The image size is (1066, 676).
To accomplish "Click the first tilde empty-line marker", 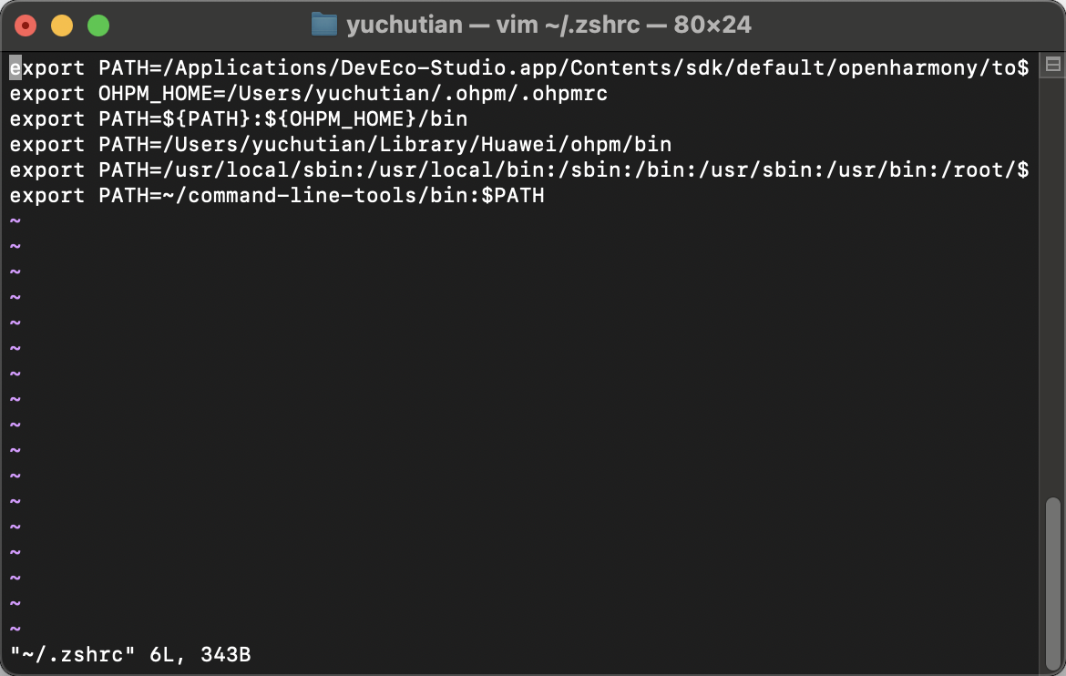I will coord(15,221).
